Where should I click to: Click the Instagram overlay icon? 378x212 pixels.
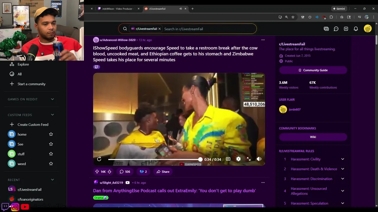(15, 207)
